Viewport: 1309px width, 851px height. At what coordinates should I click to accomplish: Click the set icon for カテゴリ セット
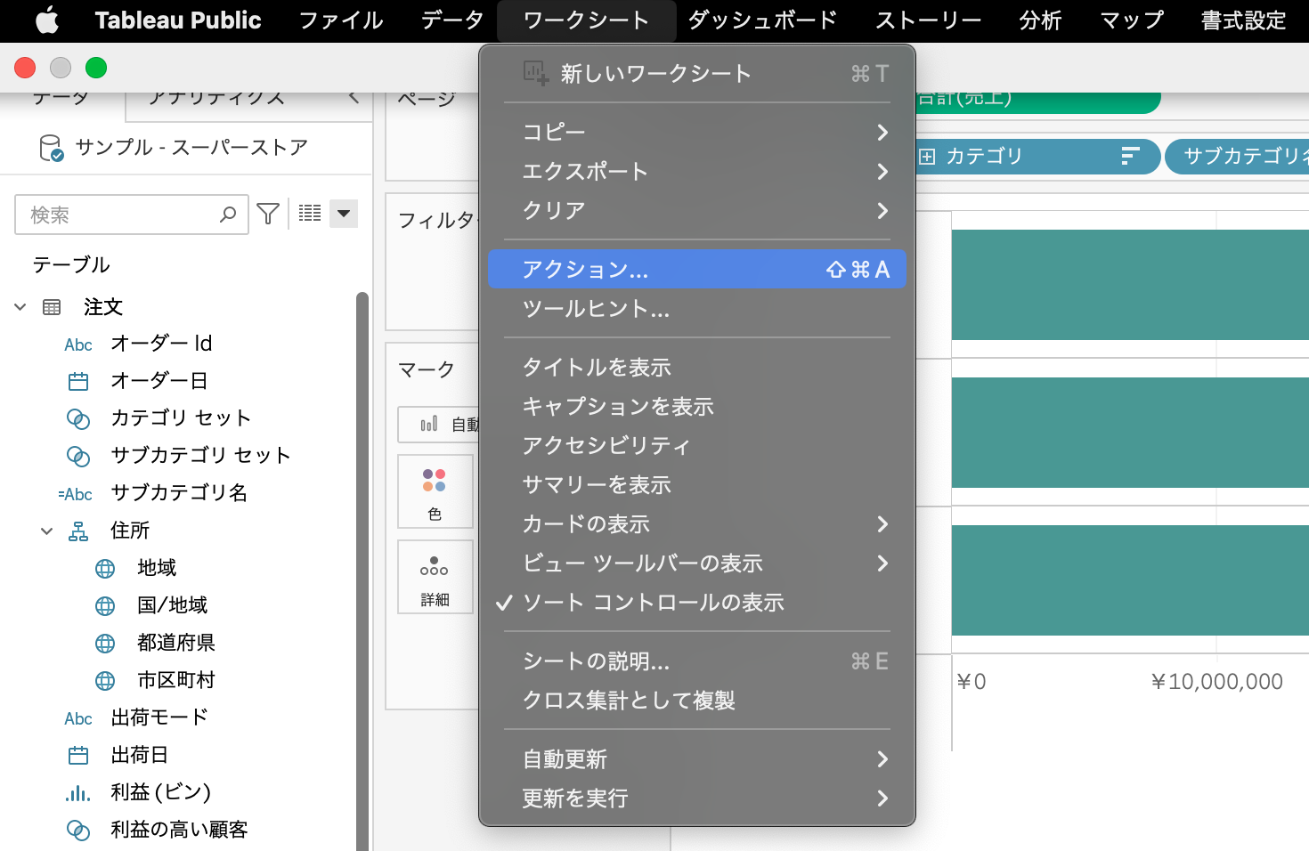[78, 419]
